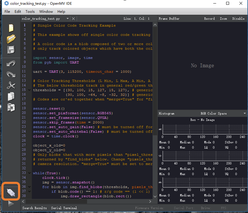Image resolution: width=248 pixels, height=213 pixels.
Task: Click the Drive status label
Action: click(206, 208)
